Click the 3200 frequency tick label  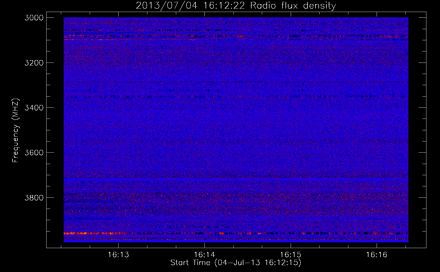[34, 63]
